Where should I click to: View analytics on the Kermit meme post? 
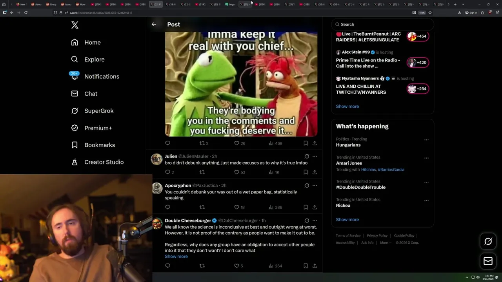coord(275,143)
